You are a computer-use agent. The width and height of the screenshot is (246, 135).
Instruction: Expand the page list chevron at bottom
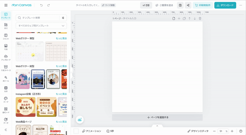(x=157, y=126)
